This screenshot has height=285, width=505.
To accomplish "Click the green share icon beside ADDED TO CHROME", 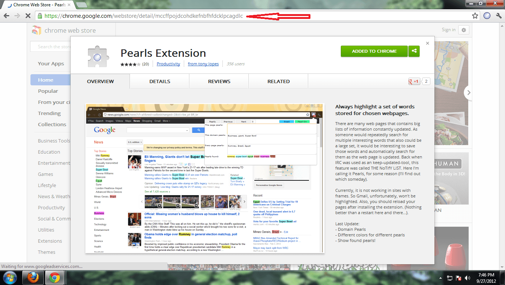I will [x=414, y=51].
